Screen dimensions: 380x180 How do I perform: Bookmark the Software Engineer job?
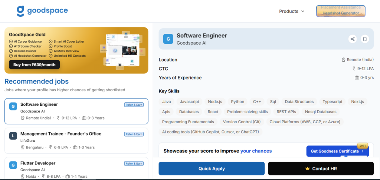pos(365,39)
